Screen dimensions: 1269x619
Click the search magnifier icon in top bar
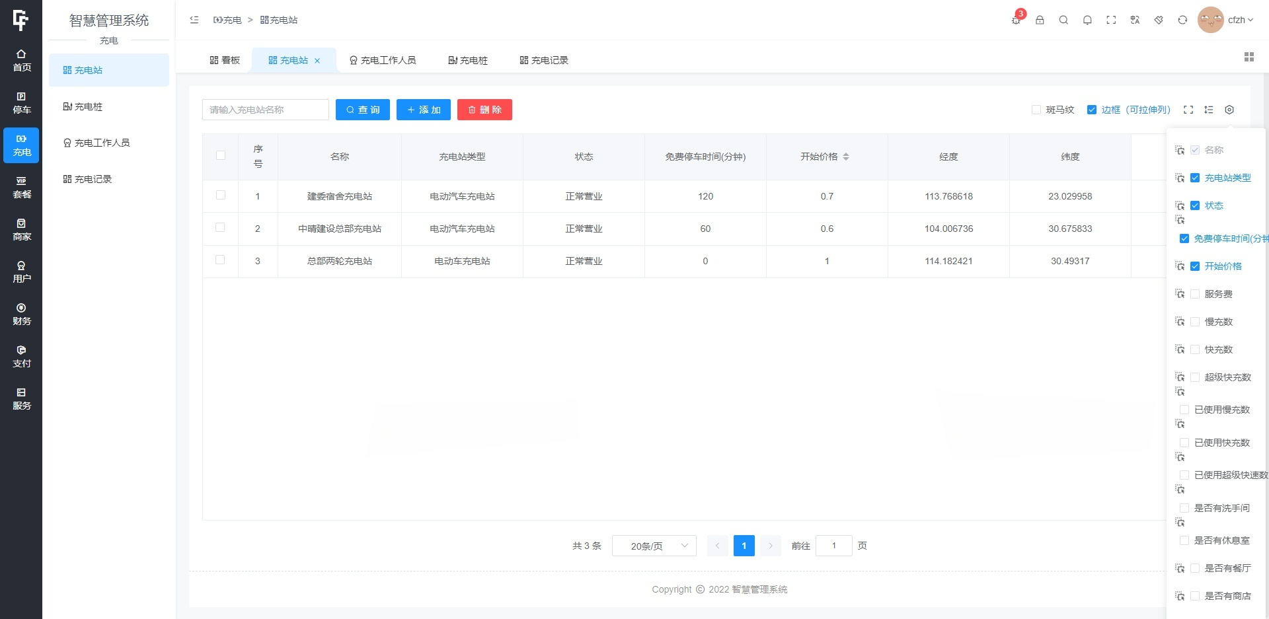(x=1063, y=20)
